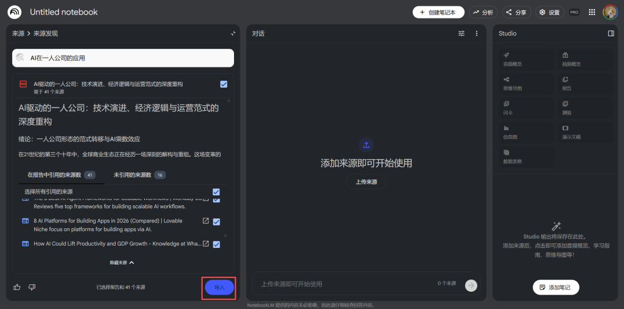Open the Lovable source in new tab
Screen dimensions: 624x309
pyautogui.click(x=206, y=221)
